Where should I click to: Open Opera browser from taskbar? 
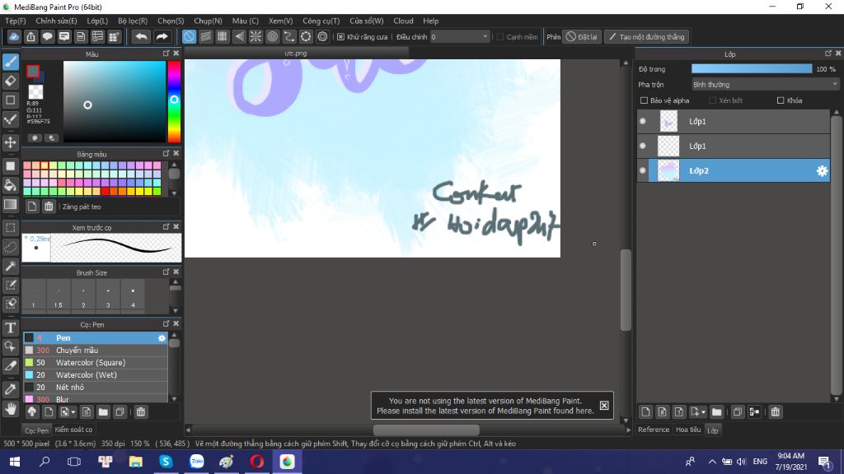(257, 462)
